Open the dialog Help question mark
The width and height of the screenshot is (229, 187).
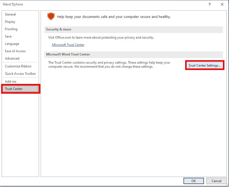point(209,4)
